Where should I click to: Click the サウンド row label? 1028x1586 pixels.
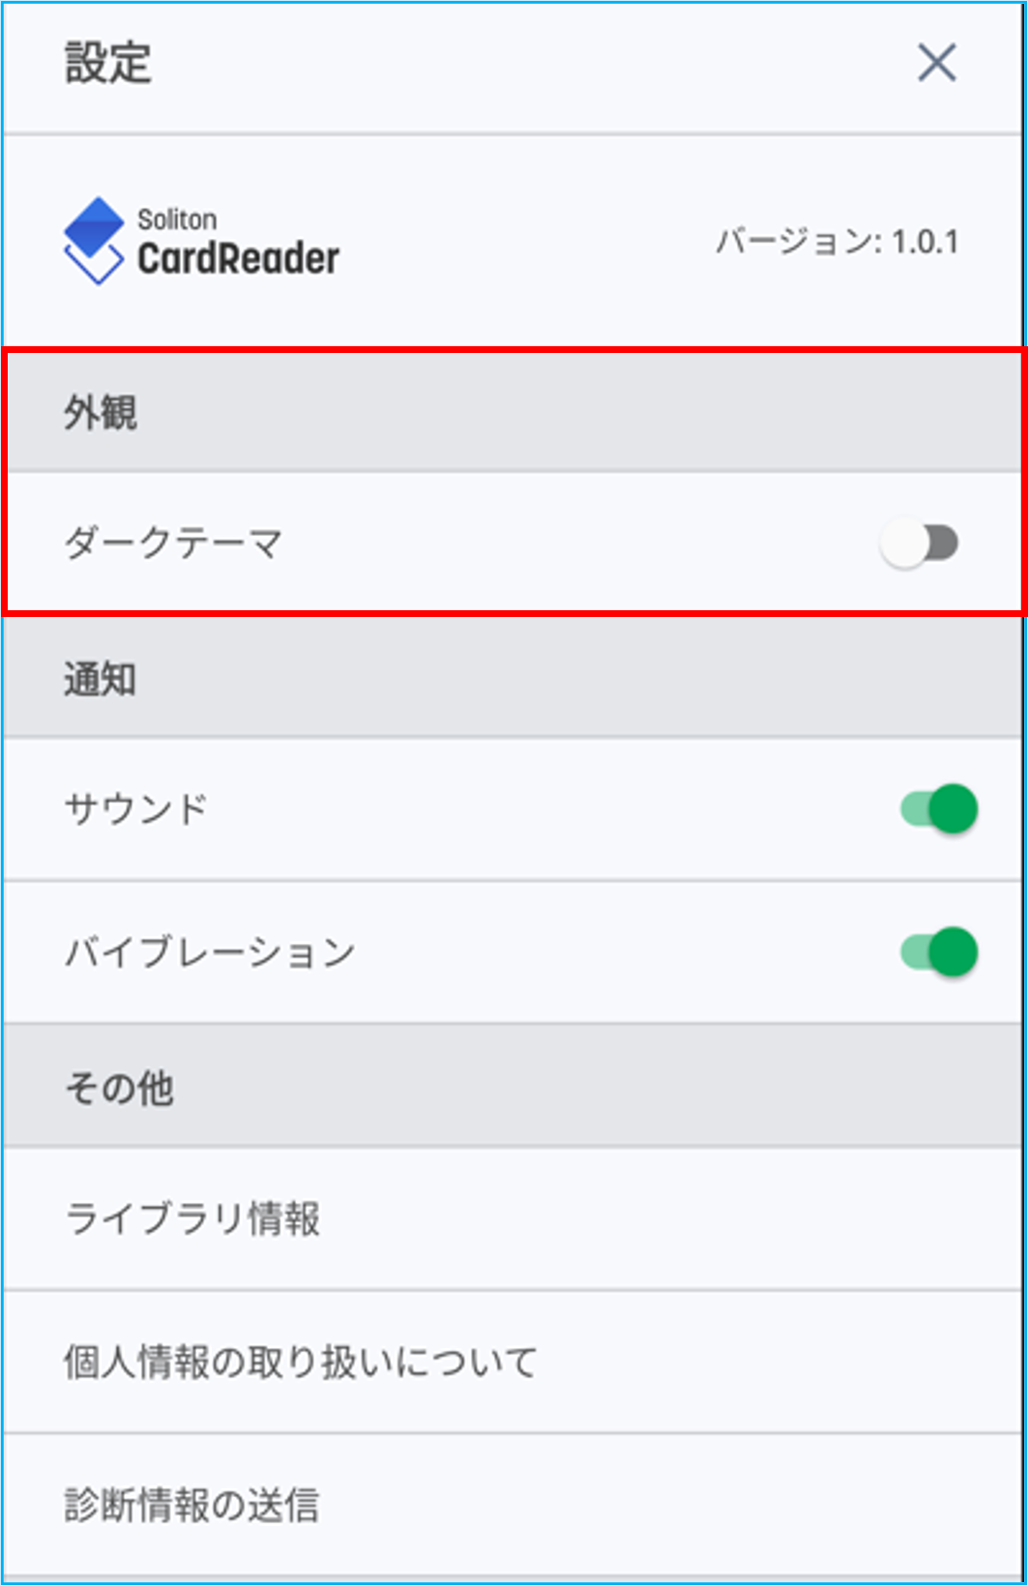click(x=136, y=808)
